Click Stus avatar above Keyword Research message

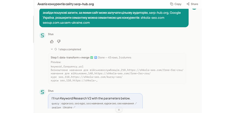42,92
